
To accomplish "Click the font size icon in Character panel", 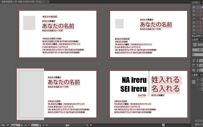I will [x=194, y=61].
